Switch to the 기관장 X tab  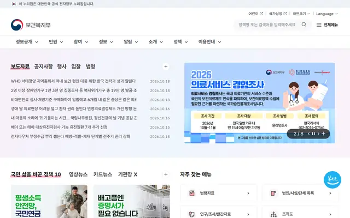point(127,174)
